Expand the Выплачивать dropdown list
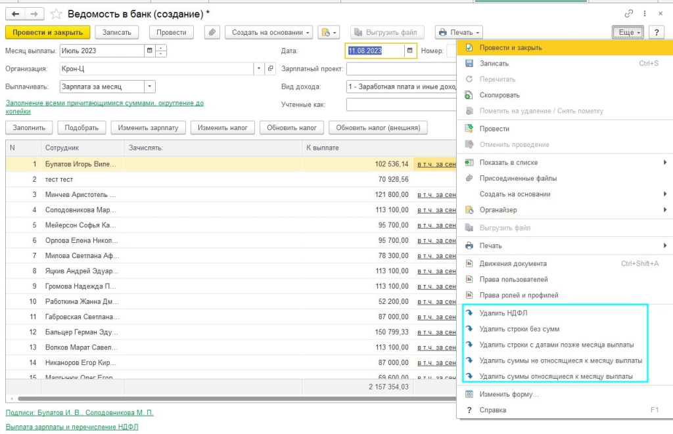The image size is (673, 434). 150,86
